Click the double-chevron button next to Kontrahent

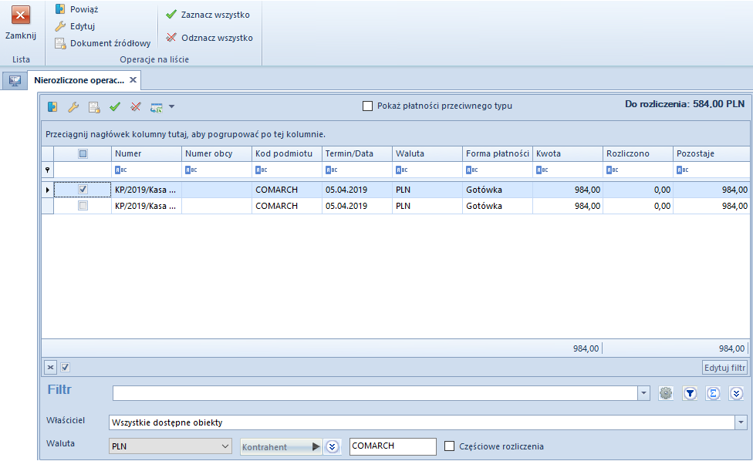(332, 446)
